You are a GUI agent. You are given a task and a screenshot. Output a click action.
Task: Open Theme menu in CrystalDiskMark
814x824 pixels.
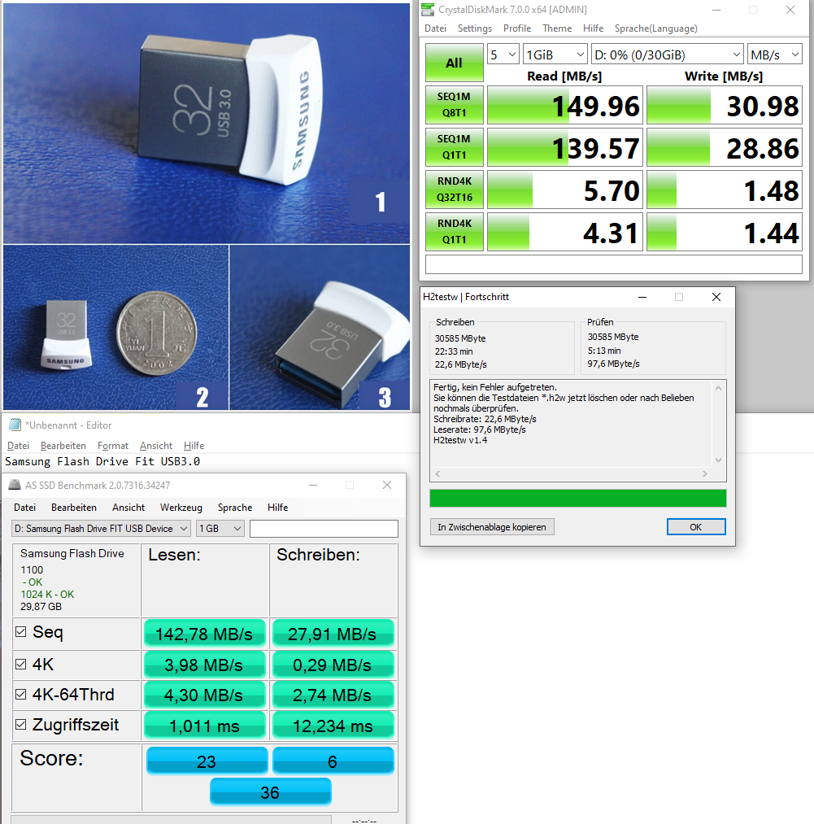click(557, 28)
